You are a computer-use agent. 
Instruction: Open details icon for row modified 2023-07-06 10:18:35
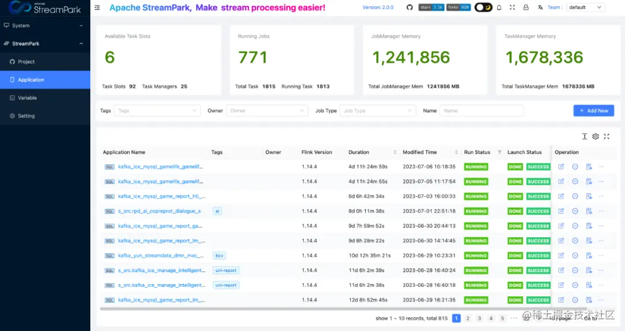(x=575, y=167)
